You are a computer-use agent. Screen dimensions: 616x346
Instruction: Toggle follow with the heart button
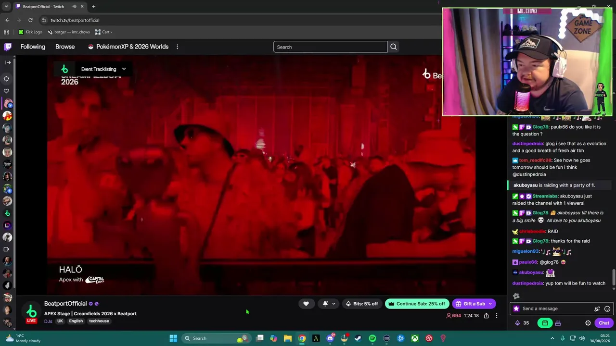[x=306, y=304]
